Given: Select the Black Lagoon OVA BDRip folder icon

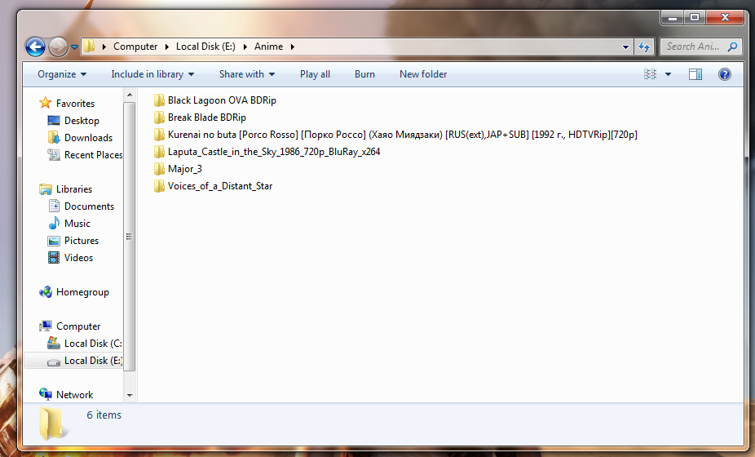Looking at the screenshot, I should (159, 100).
